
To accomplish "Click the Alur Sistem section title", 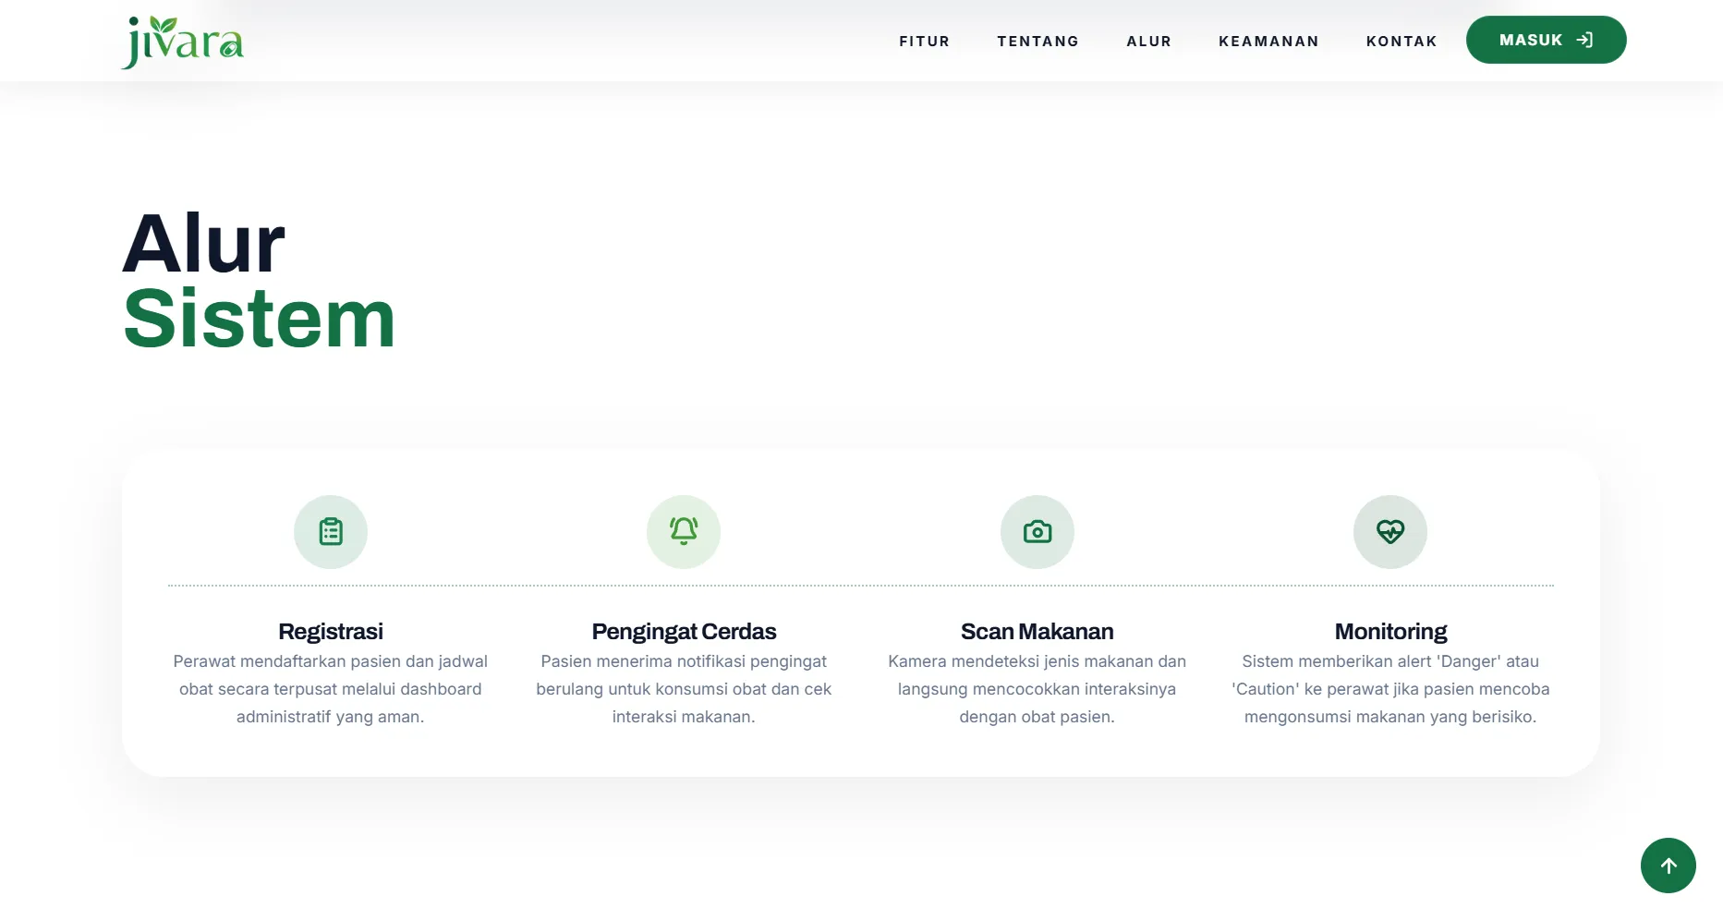I will (260, 281).
